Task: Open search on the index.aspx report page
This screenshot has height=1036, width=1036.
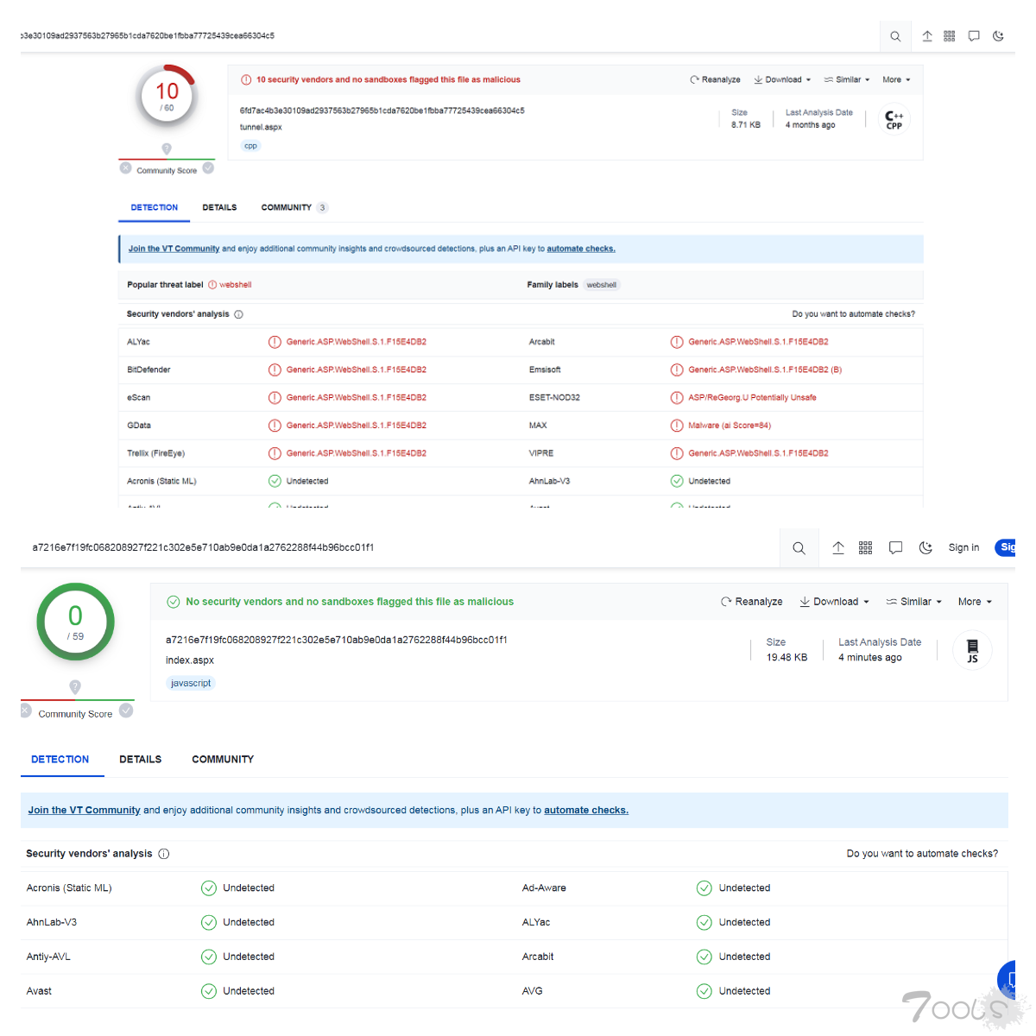Action: point(799,548)
